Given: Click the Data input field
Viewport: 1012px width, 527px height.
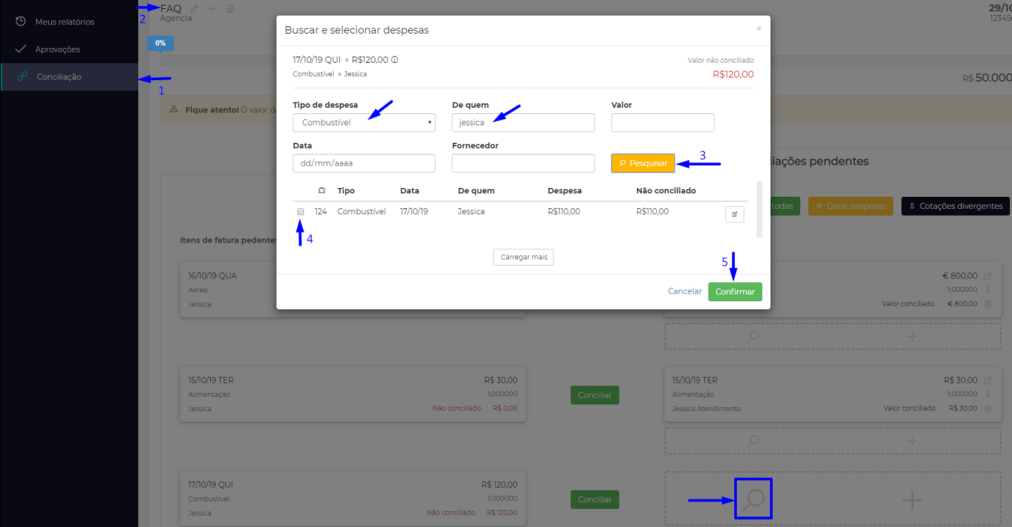Looking at the screenshot, I should coord(364,163).
